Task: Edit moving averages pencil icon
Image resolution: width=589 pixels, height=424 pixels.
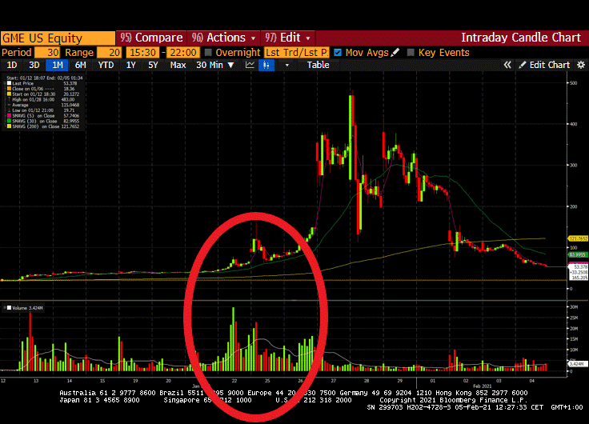Action: click(395, 53)
